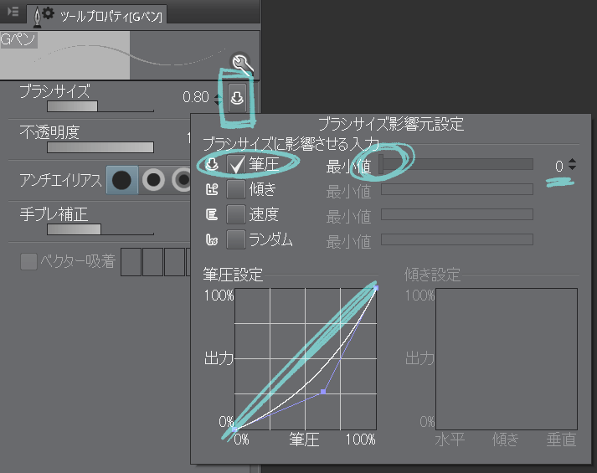The image size is (597, 473).
Task: Click the stepper arrows beside 最小値 value 0
Action: coord(572,166)
